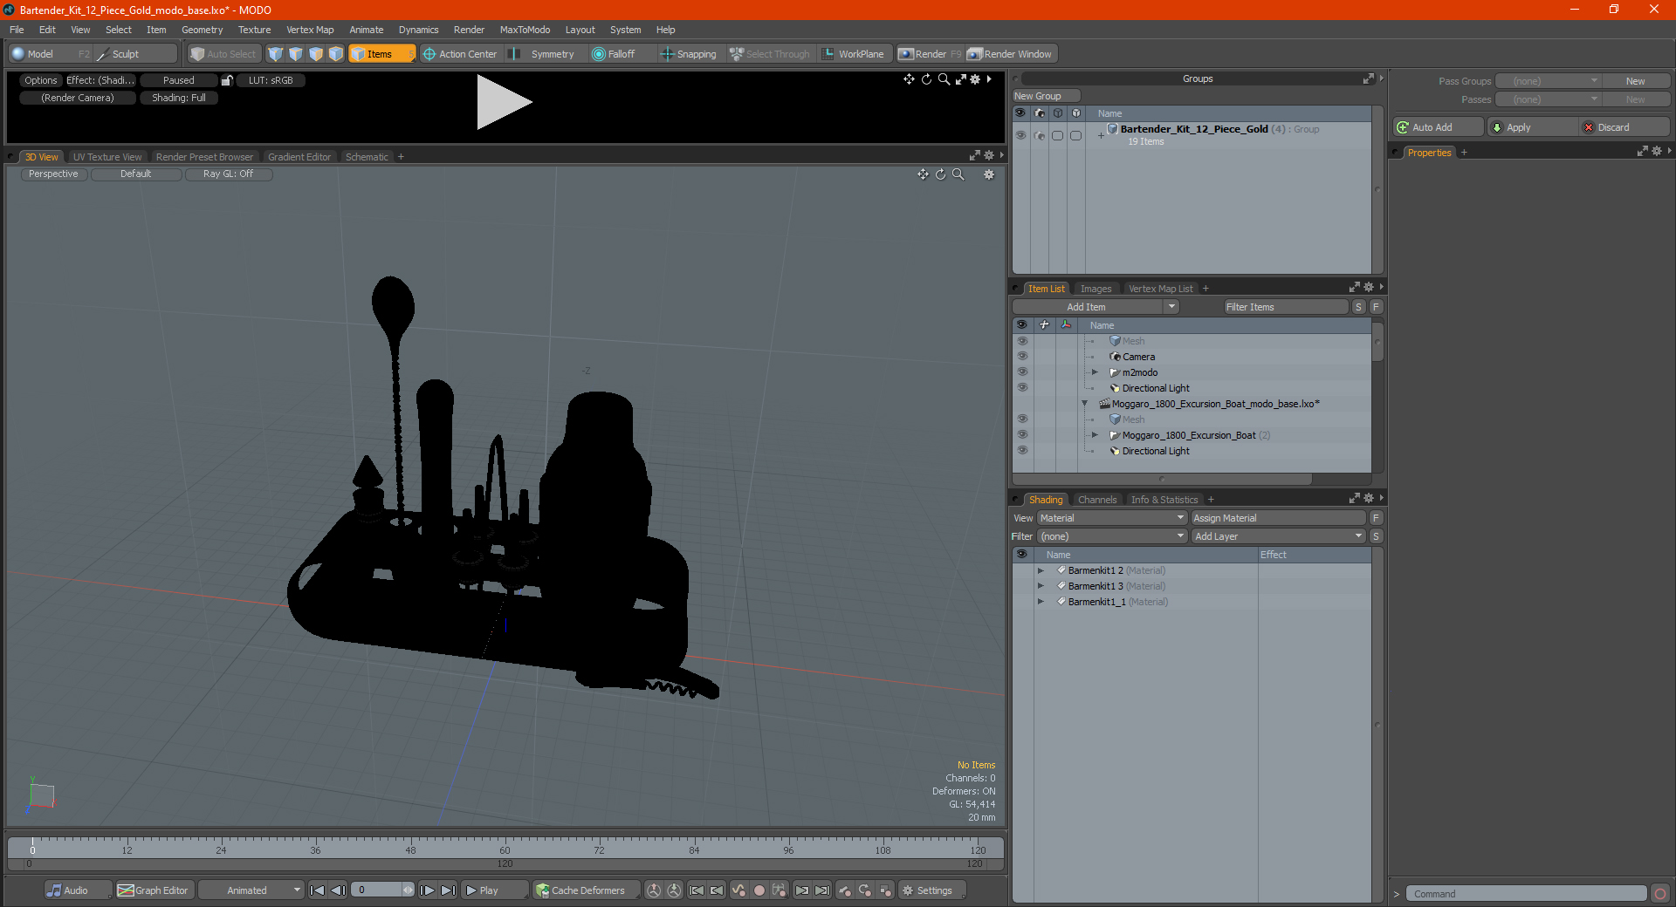This screenshot has width=1676, height=907.
Task: Expand the Barmenkit1 3 material
Action: pos(1041,586)
